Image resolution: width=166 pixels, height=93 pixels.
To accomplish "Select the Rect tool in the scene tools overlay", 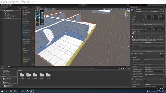I will 42,20.
